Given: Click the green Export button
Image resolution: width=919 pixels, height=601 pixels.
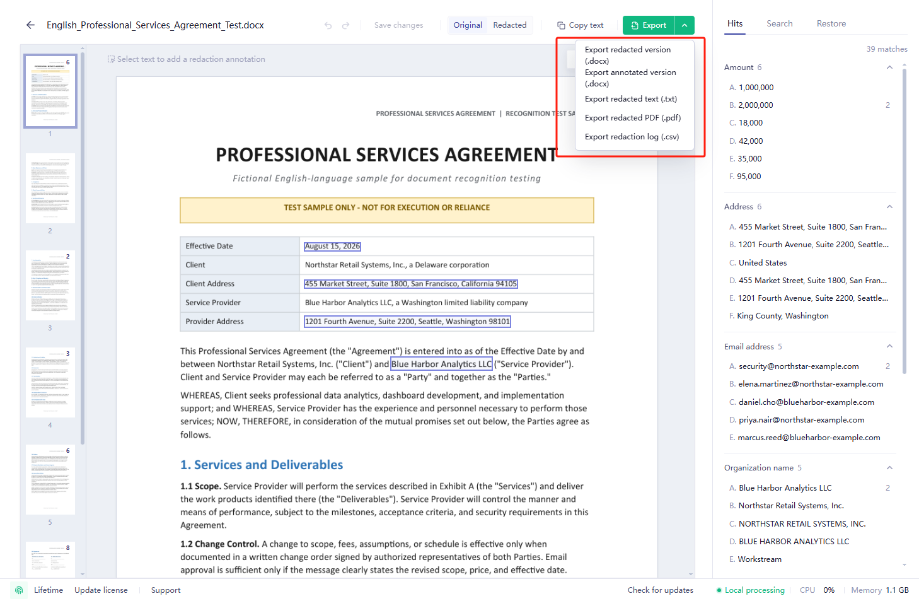Looking at the screenshot, I should (x=649, y=25).
